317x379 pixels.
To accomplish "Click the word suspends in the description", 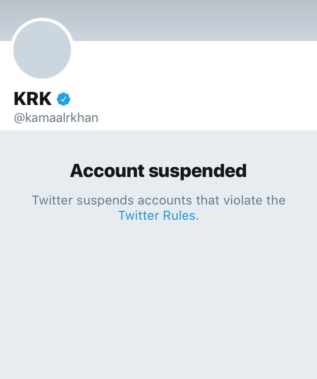I will (x=105, y=201).
